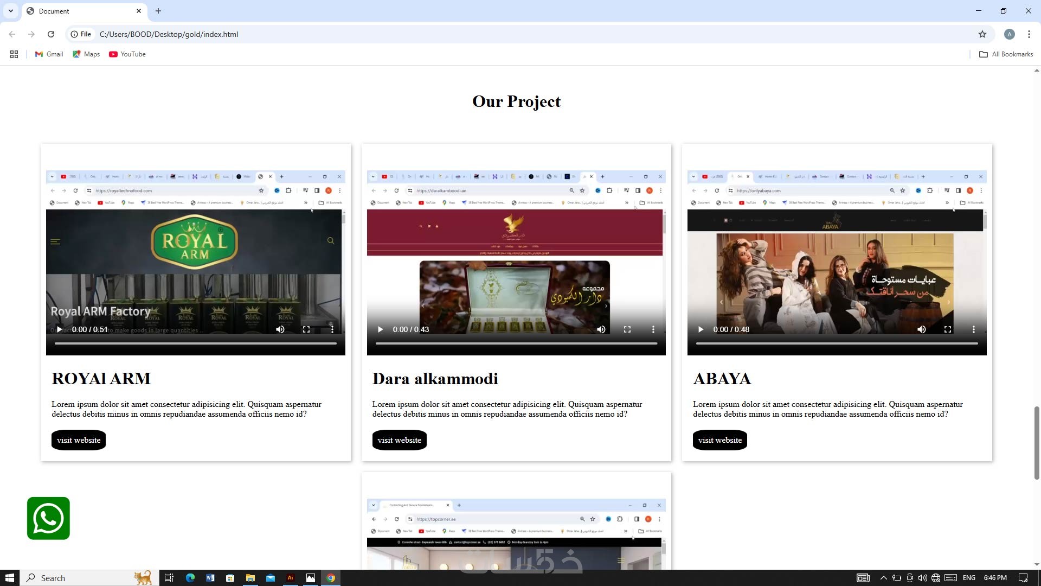
Task: Mute the ABAYA project video
Action: pos(921,329)
